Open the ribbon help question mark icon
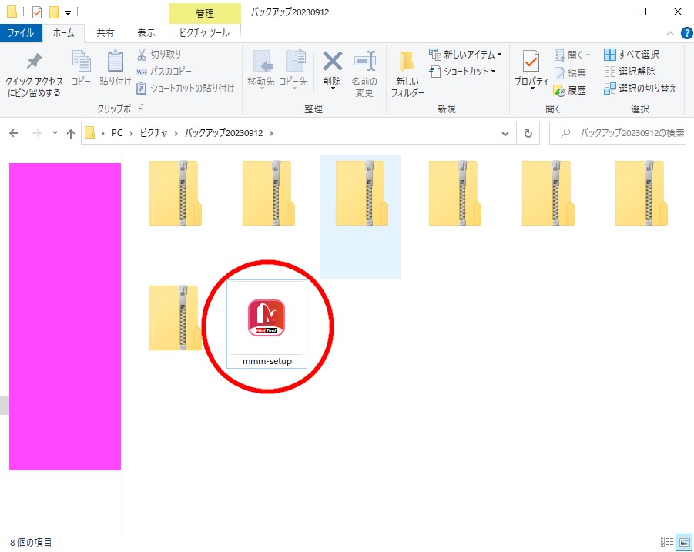The image size is (694, 552). (x=686, y=32)
